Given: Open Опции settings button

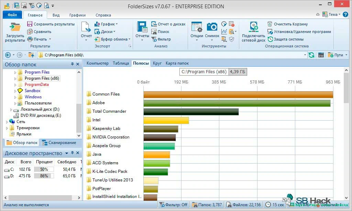Looking at the screenshot, I should (x=197, y=32).
